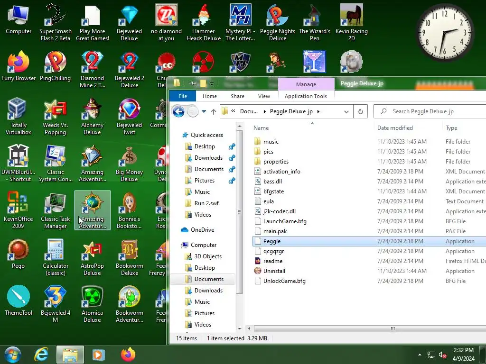Launch Internet Explorer from taskbar

coord(41,355)
